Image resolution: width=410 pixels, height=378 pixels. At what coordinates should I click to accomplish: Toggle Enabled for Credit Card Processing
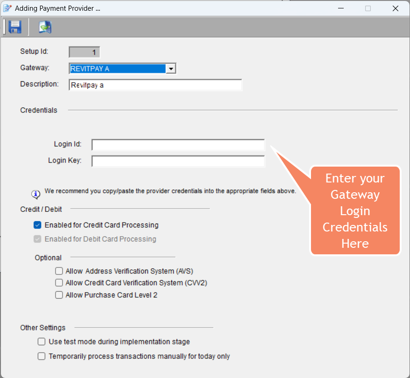pyautogui.click(x=38, y=225)
